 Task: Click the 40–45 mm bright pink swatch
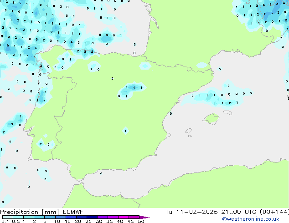[x=124, y=217]
